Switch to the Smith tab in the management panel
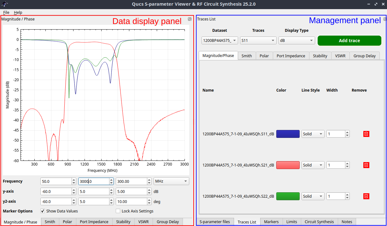The image size is (387, 226). click(247, 56)
